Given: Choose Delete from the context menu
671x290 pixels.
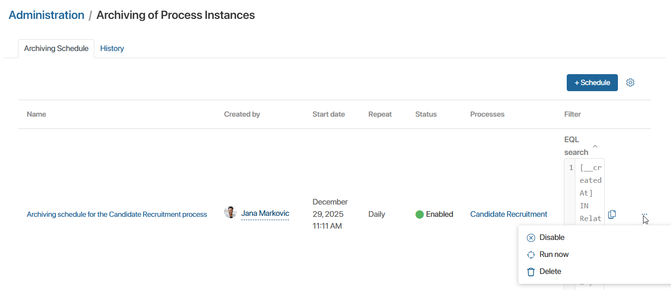Looking at the screenshot, I should point(550,272).
